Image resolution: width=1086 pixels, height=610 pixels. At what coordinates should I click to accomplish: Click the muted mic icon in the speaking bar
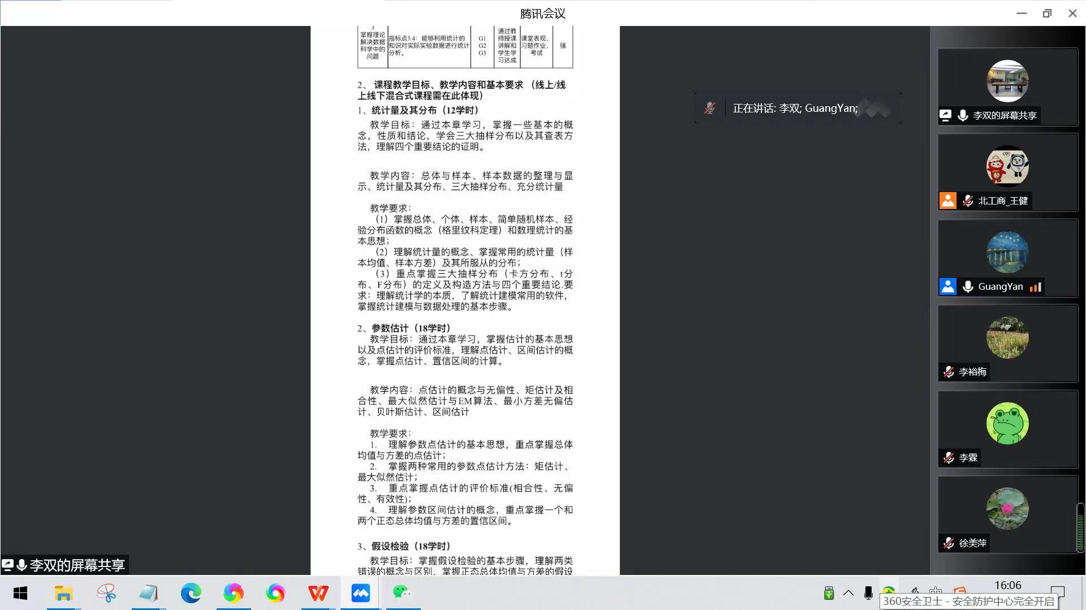(709, 108)
